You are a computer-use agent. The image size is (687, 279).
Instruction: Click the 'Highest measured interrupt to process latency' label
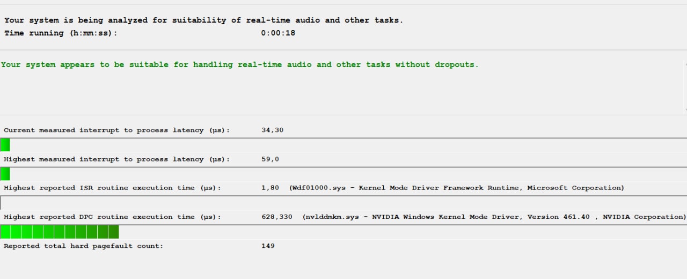click(116, 159)
